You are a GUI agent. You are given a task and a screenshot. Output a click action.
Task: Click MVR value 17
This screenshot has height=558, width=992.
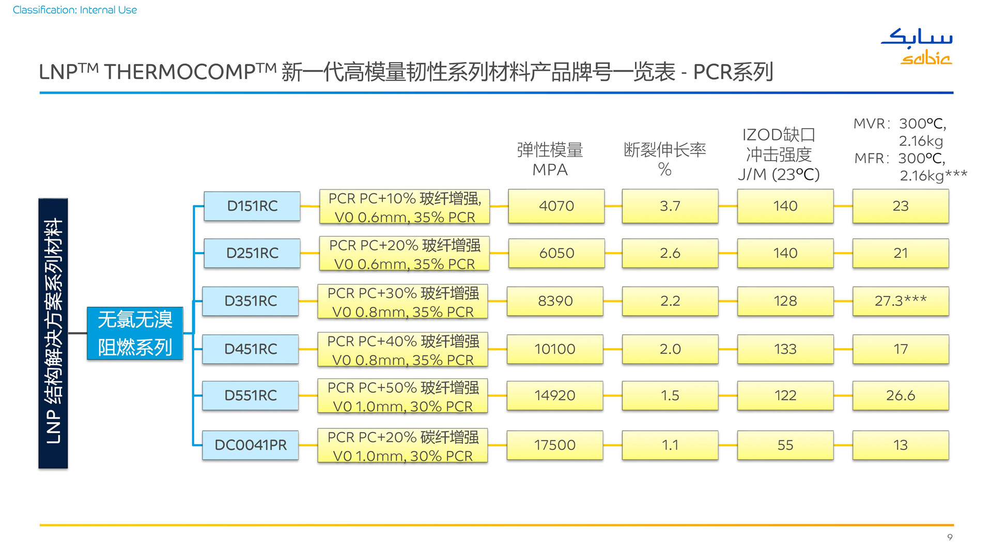tap(901, 349)
